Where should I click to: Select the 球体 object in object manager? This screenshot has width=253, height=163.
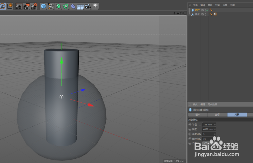pyautogui.click(x=197, y=14)
